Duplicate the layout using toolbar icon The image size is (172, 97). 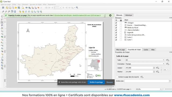(10, 8)
